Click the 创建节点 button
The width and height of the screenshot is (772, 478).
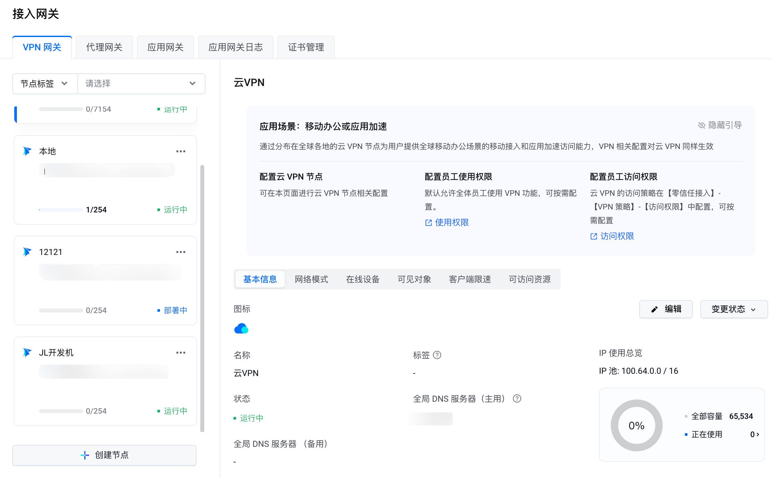pyautogui.click(x=104, y=455)
